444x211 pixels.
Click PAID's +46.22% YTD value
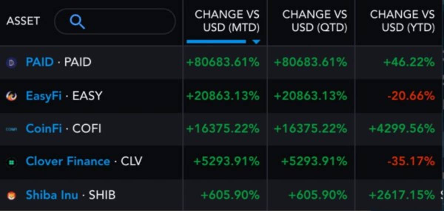coord(409,62)
